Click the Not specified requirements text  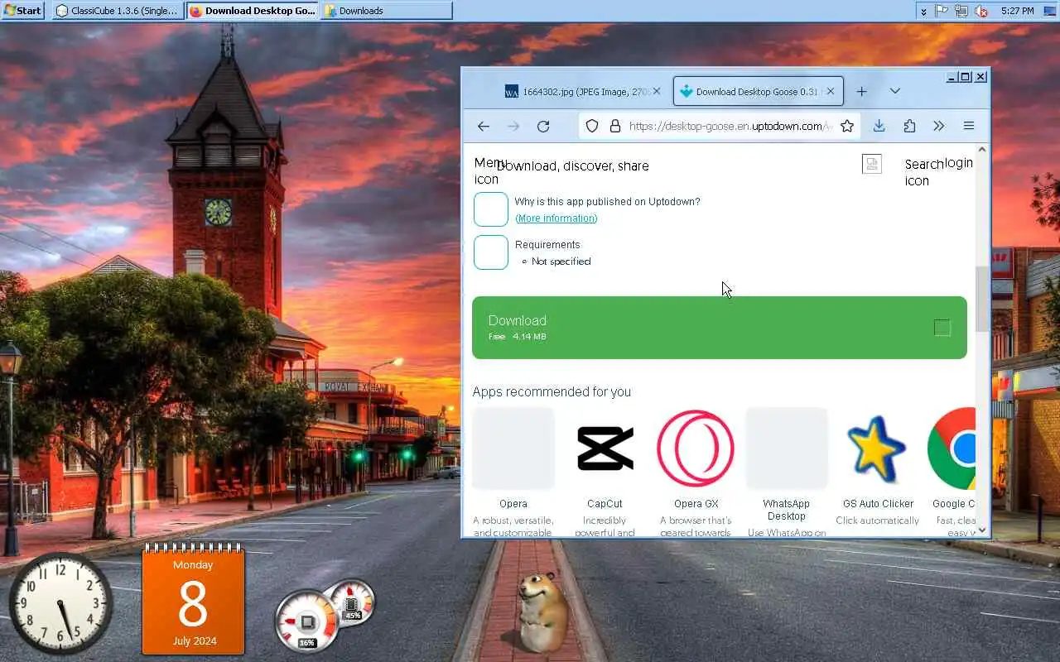(x=561, y=261)
